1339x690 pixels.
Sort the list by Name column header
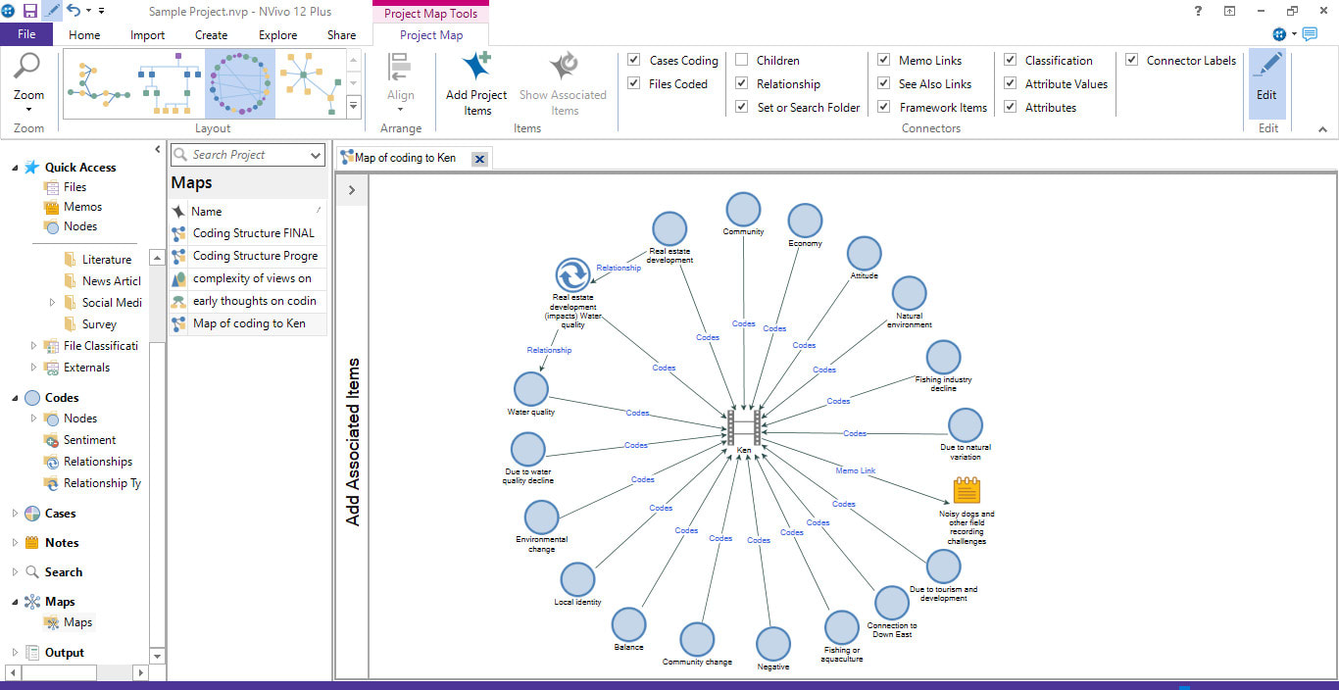[206, 212]
